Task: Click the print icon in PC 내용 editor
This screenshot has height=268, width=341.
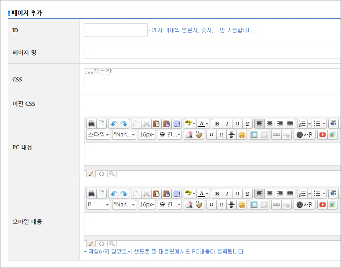Action: 91,124
